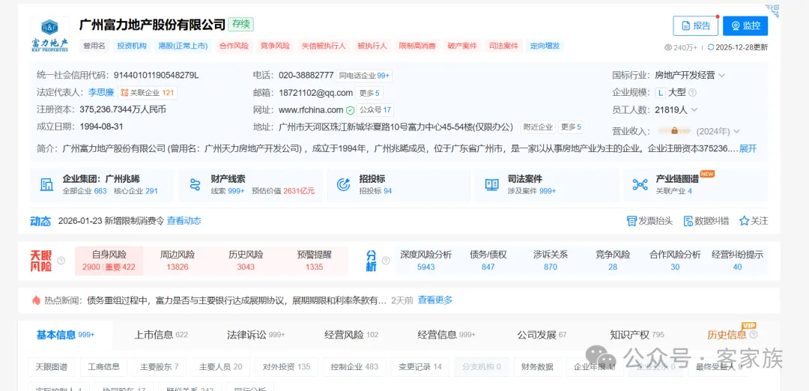Click the R&F Properties company logo
809x391 pixels.
pyautogui.click(x=49, y=35)
